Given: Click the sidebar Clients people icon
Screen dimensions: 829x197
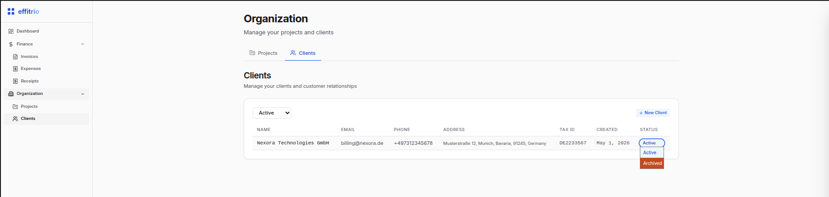Looking at the screenshot, I should pyautogui.click(x=15, y=119).
